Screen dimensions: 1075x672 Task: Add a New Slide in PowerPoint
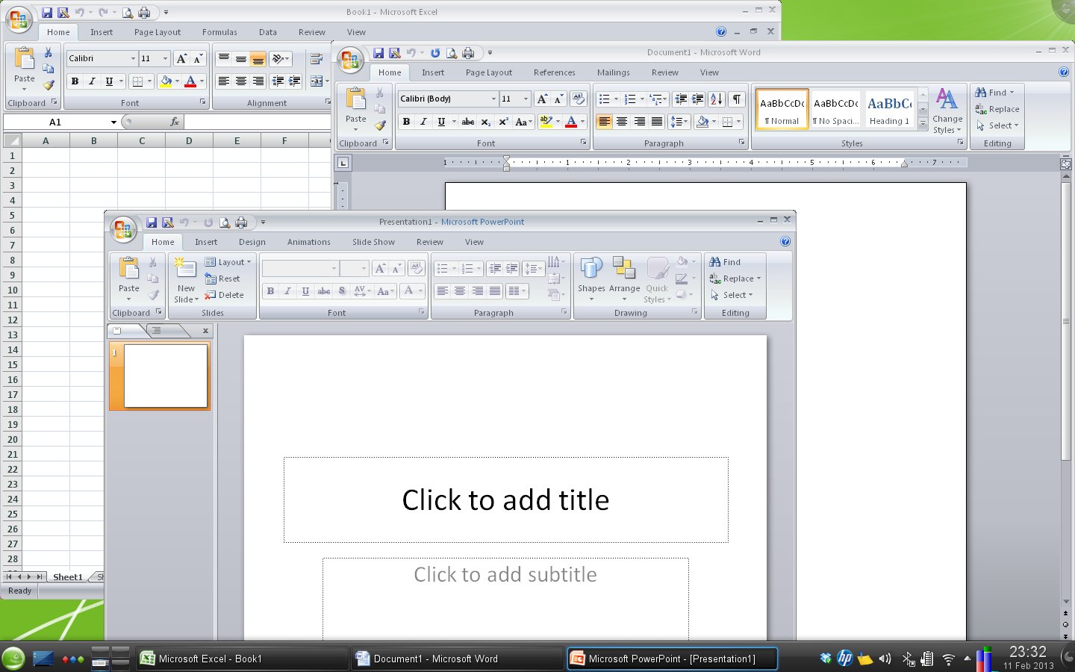point(184,278)
